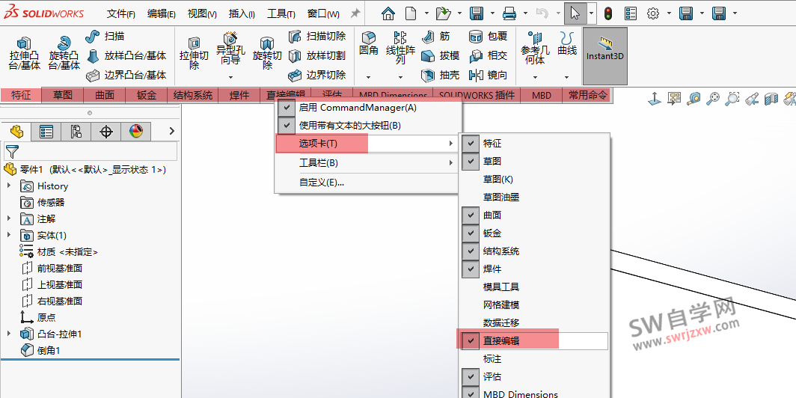The width and height of the screenshot is (796, 398).
Task: Open the ConfigurationManager tab icon
Action: (x=76, y=132)
